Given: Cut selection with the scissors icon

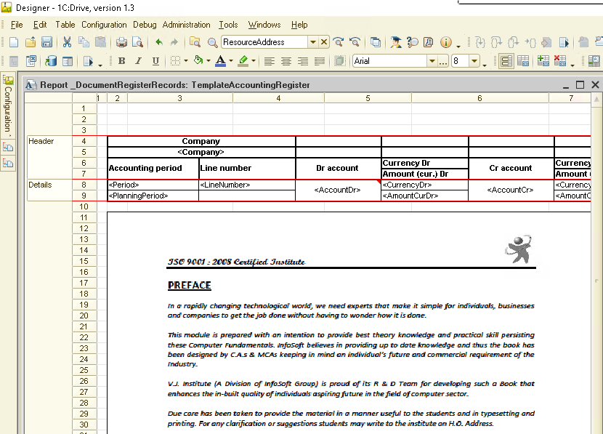Looking at the screenshot, I should pyautogui.click(x=67, y=42).
